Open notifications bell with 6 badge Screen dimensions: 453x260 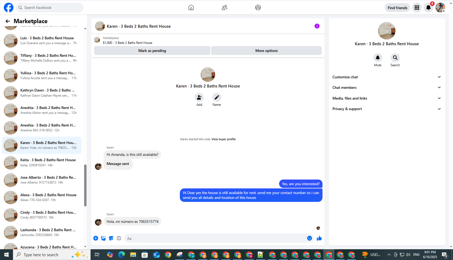tap(428, 8)
